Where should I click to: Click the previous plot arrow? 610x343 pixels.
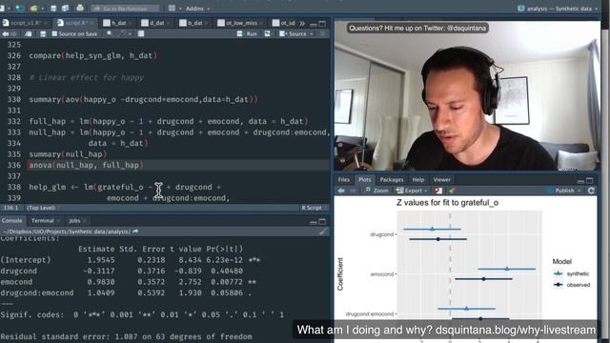[x=341, y=191]
